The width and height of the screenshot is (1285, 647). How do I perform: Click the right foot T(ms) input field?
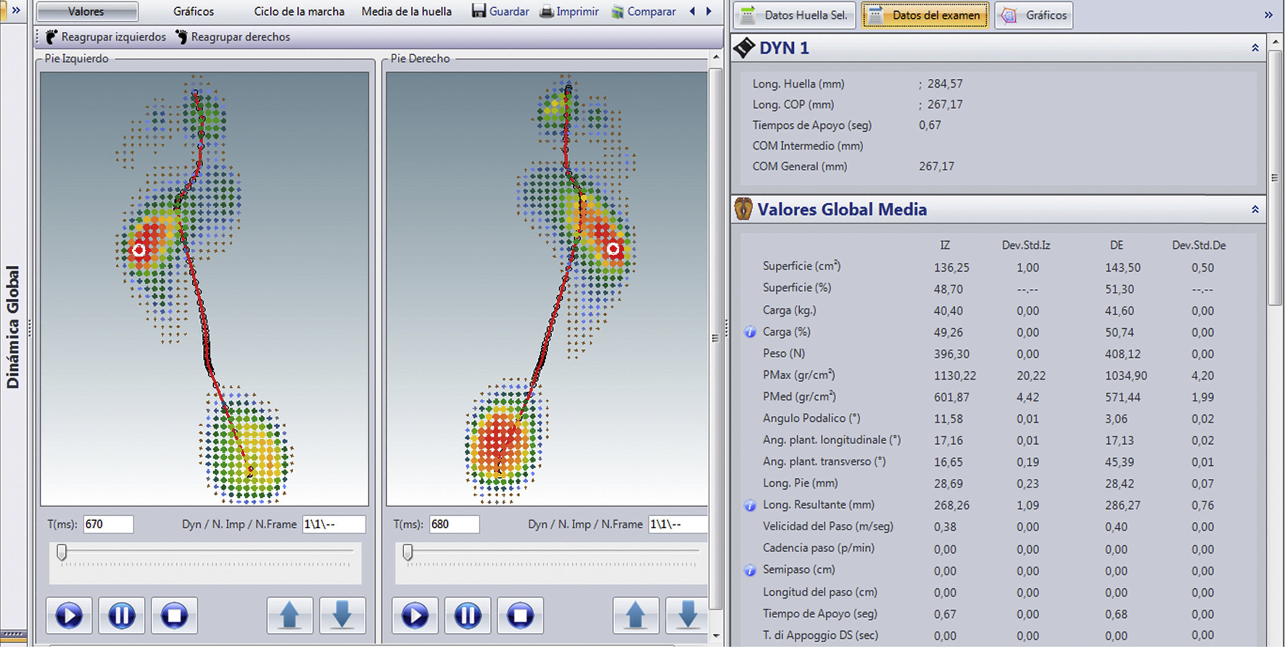click(453, 524)
